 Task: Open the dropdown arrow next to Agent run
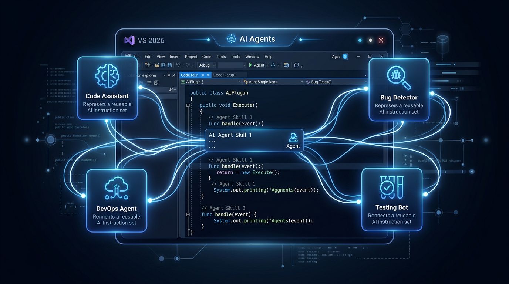(x=267, y=65)
